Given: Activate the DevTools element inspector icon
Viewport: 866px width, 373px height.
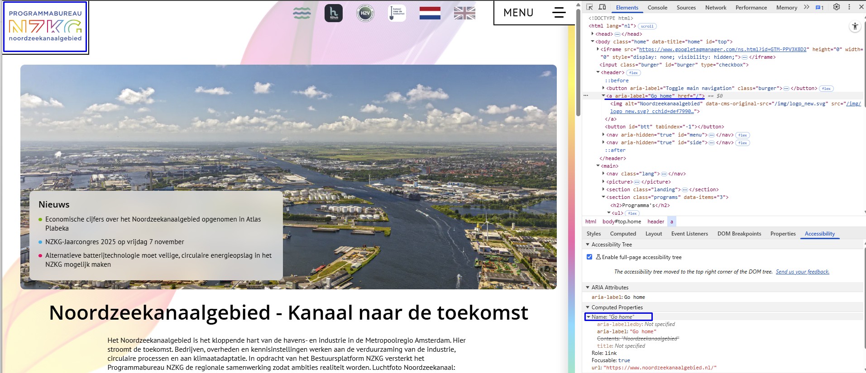Looking at the screenshot, I should click(589, 7).
